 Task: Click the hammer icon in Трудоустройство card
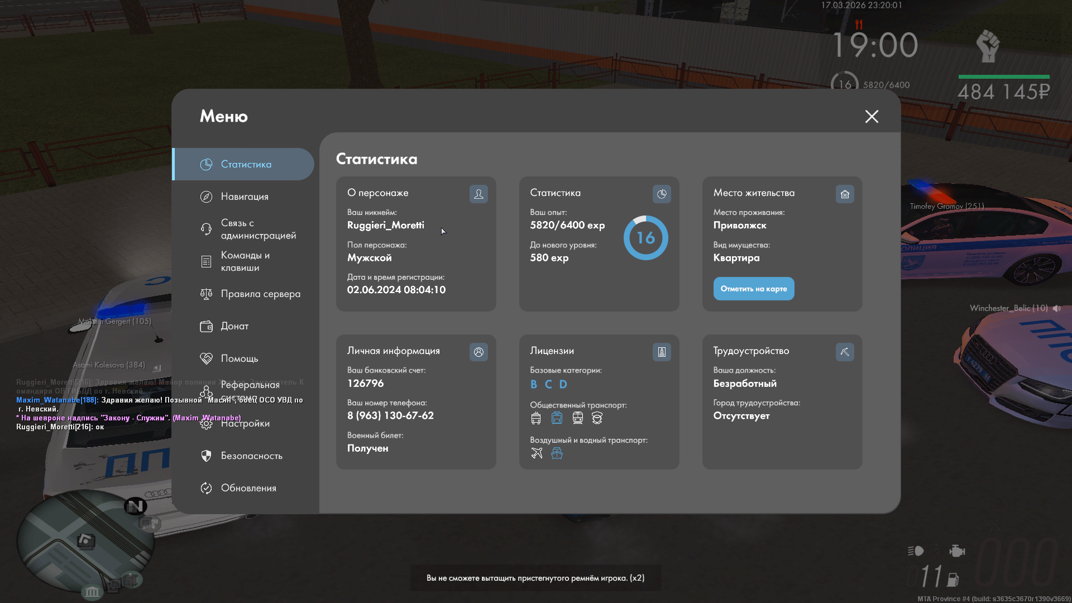click(845, 352)
